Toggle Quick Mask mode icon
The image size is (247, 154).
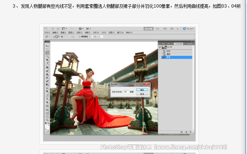pos(47,131)
